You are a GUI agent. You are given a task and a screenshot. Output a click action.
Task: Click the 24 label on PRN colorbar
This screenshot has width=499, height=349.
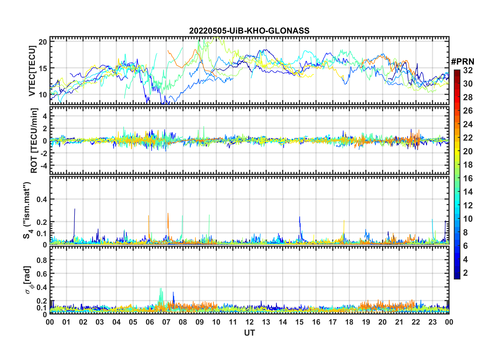point(468,124)
